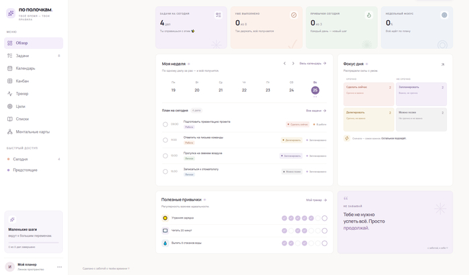Click the Списки book icon

(x=10, y=119)
